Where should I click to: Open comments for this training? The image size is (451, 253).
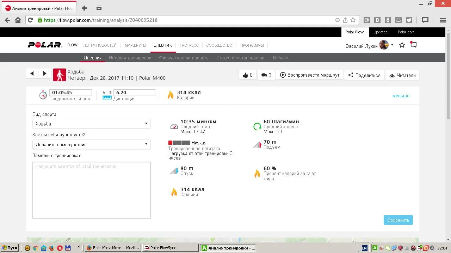(266, 75)
